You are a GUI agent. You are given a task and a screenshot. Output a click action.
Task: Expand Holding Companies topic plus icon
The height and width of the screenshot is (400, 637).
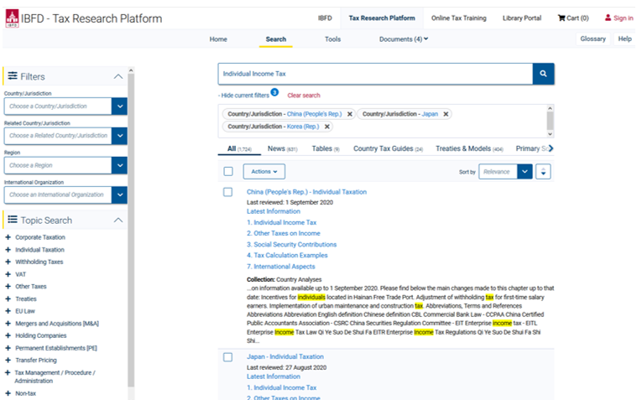coord(8,335)
